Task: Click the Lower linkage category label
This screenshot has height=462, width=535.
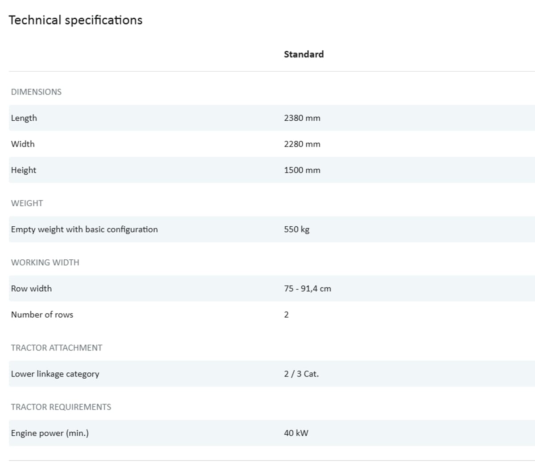Action: pyautogui.click(x=55, y=374)
